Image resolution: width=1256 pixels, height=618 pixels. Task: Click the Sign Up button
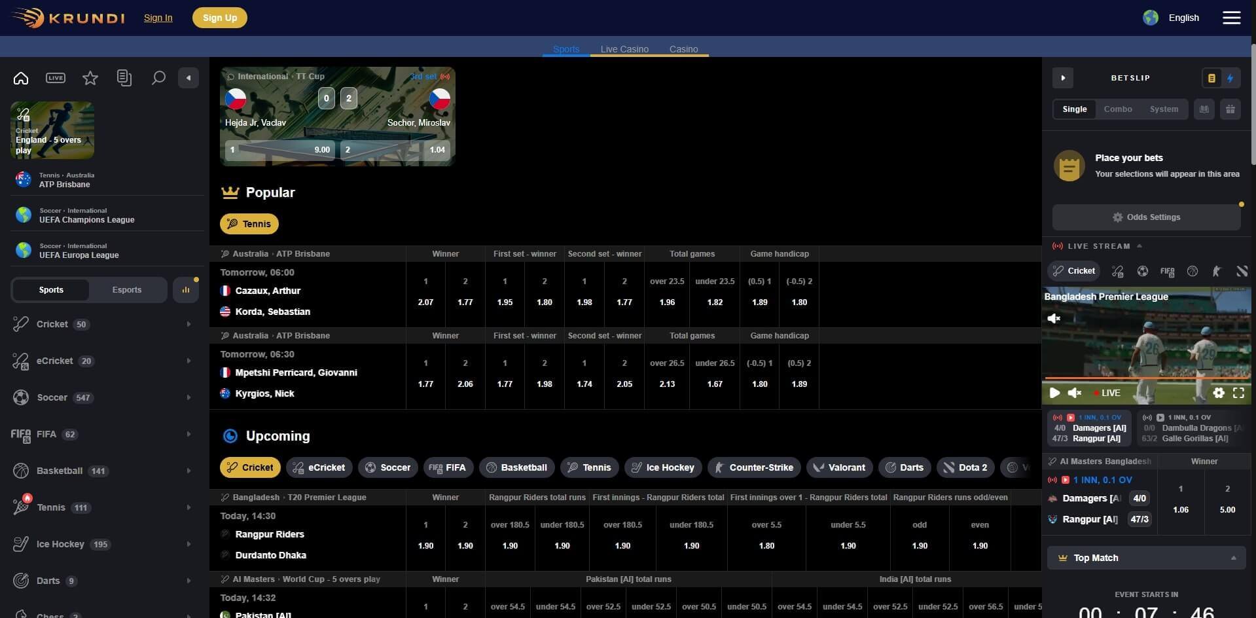tap(219, 18)
